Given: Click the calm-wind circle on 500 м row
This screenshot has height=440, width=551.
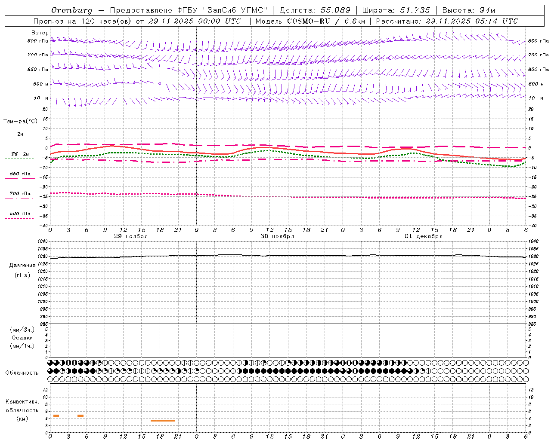Looking at the screenshot, I should click(160, 83).
